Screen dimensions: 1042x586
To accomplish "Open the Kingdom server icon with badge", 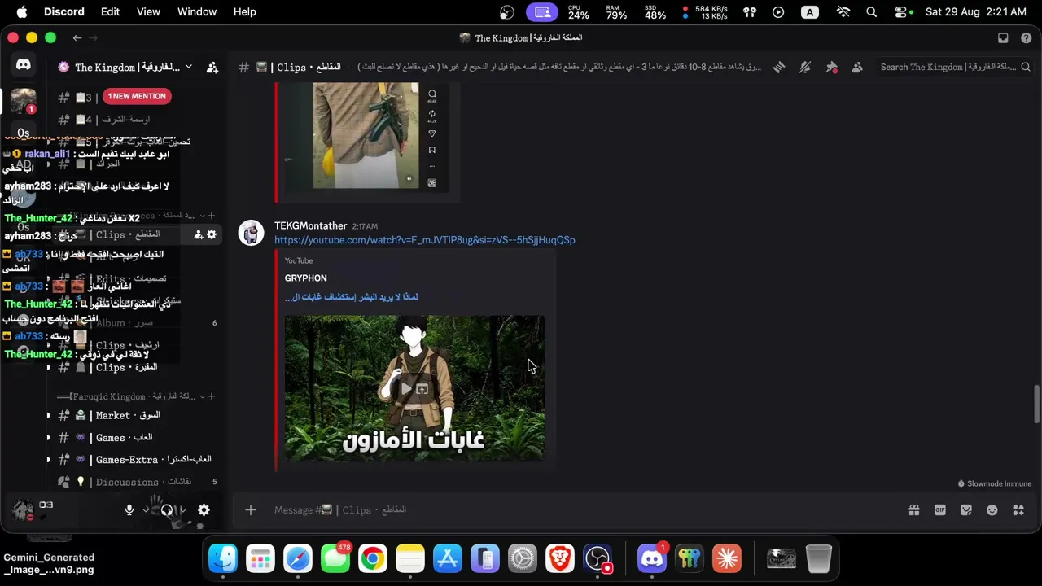I will click(x=23, y=101).
